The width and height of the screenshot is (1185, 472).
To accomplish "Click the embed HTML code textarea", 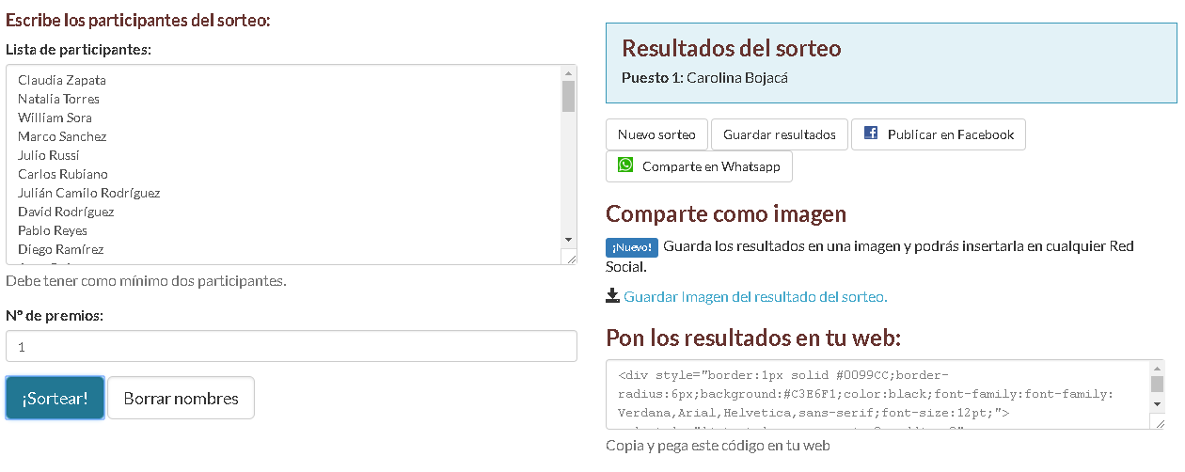I will [x=875, y=394].
